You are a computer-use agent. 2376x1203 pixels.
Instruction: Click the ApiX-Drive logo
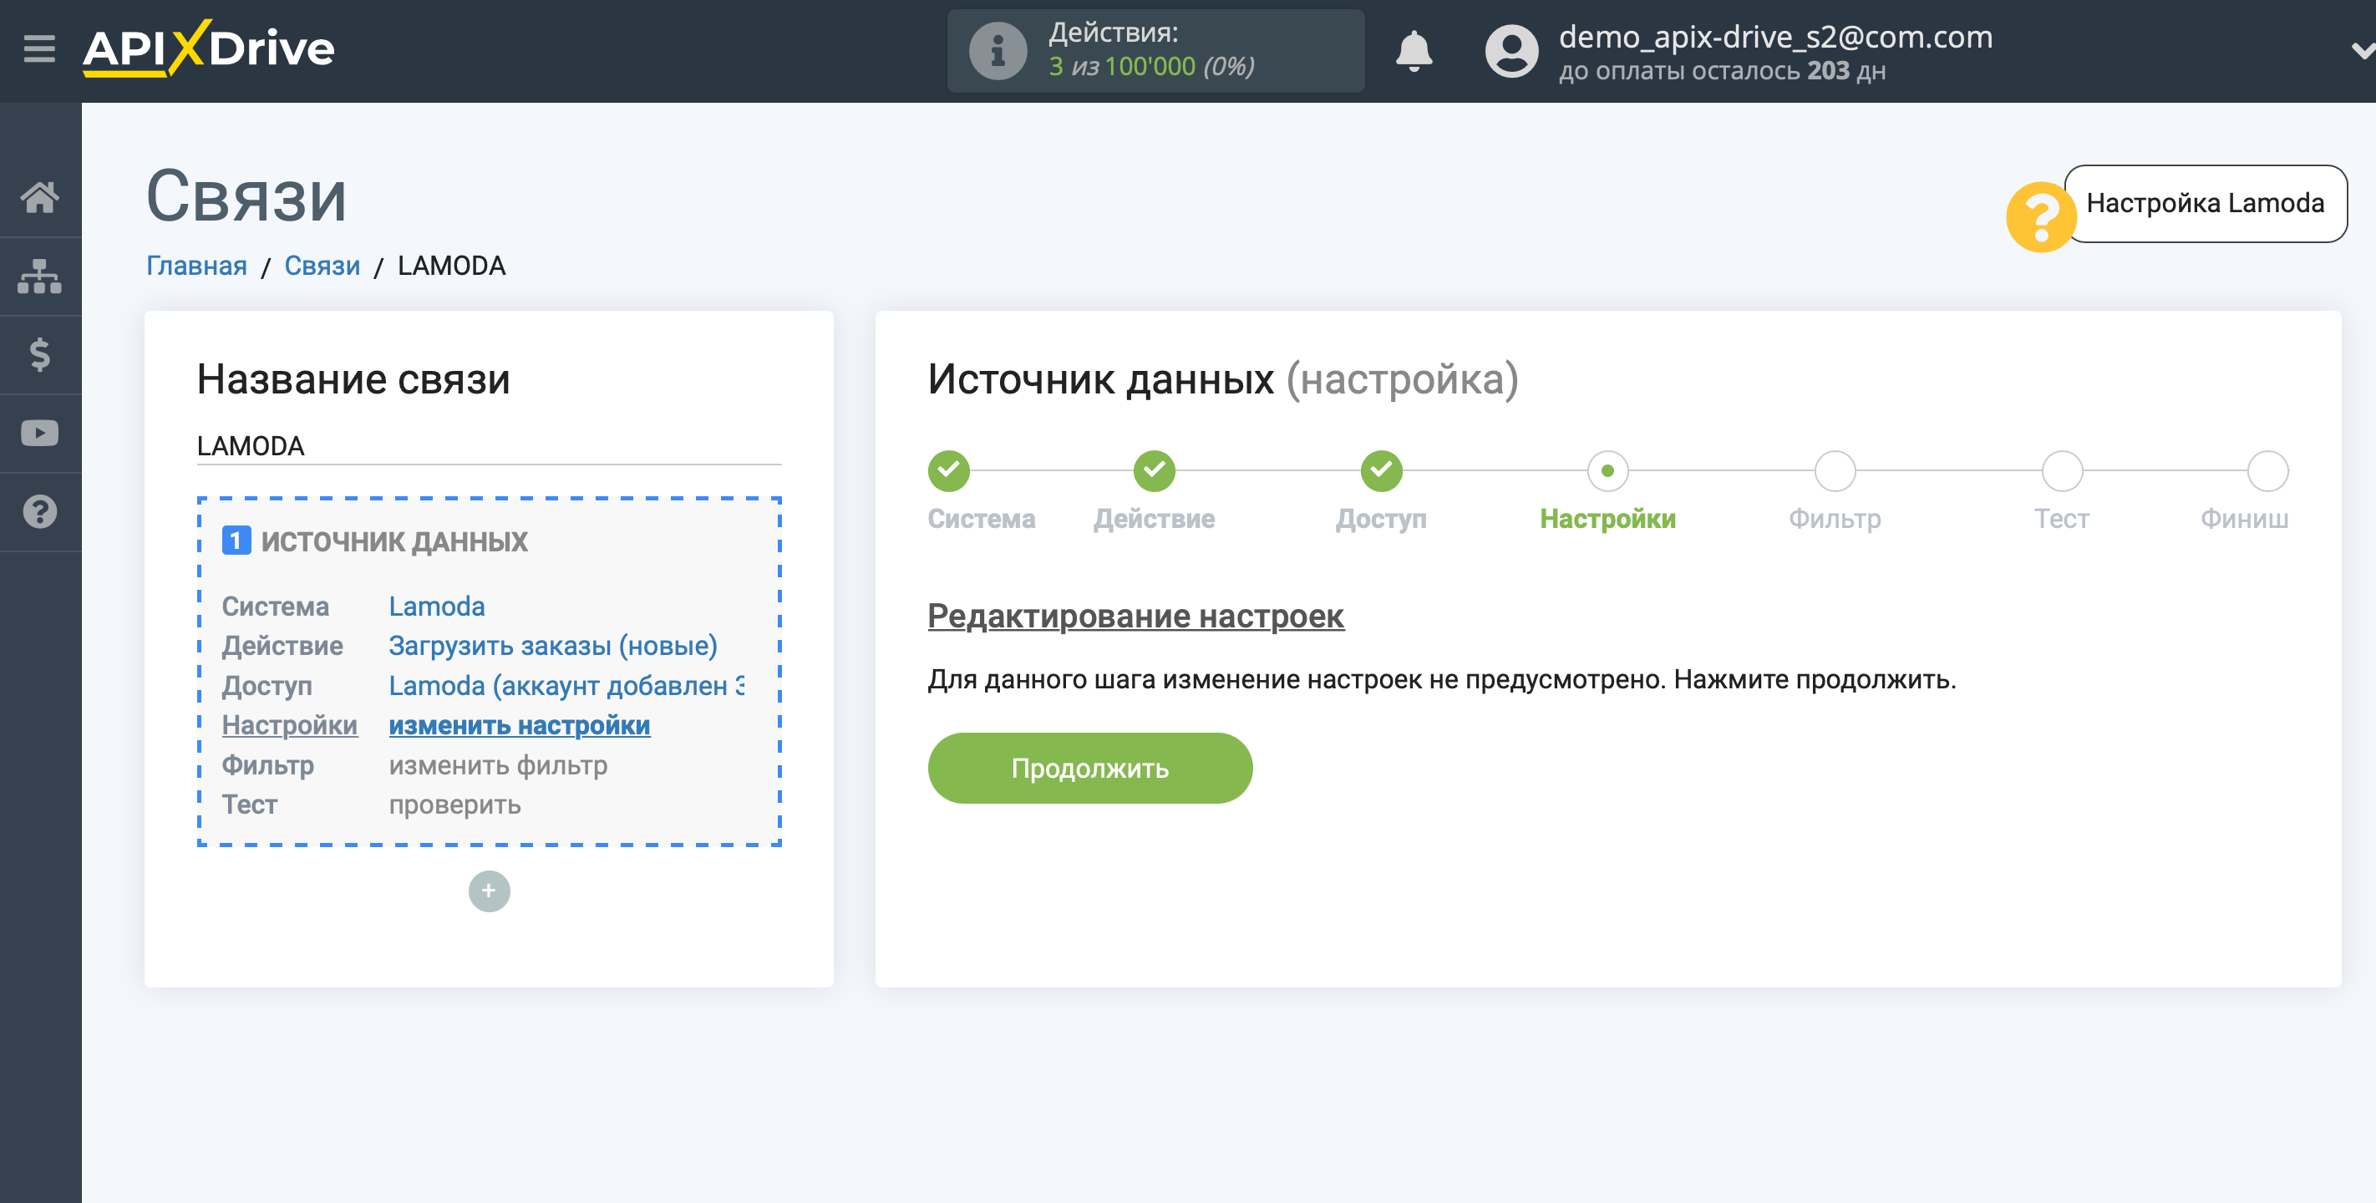pyautogui.click(x=209, y=48)
